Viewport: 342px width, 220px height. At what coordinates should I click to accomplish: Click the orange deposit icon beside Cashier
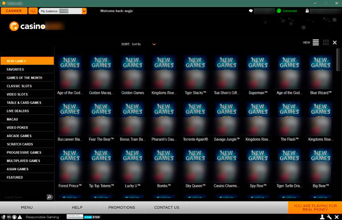[x=33, y=10]
